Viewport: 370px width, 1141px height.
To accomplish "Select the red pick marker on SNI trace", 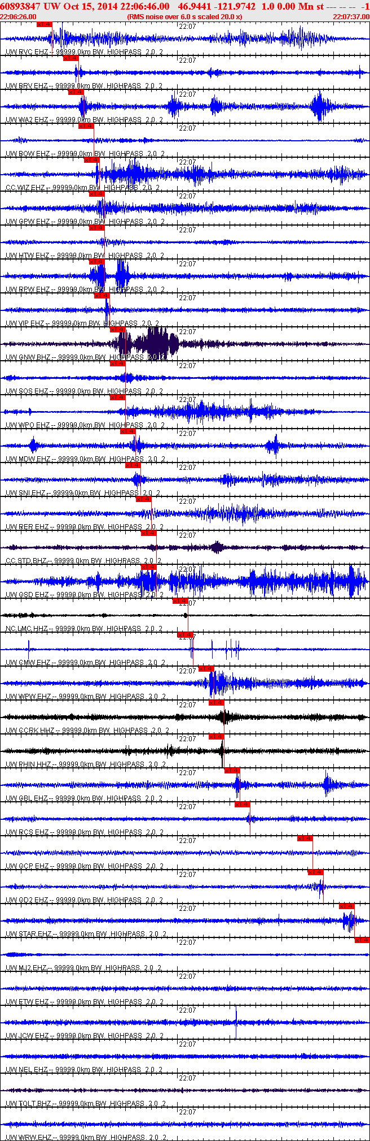I will coord(133,465).
